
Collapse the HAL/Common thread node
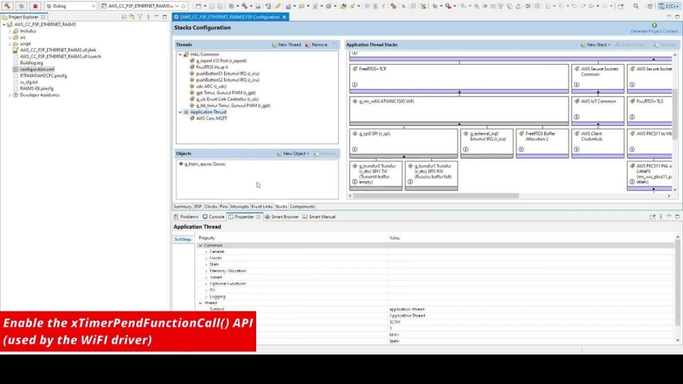click(180, 55)
